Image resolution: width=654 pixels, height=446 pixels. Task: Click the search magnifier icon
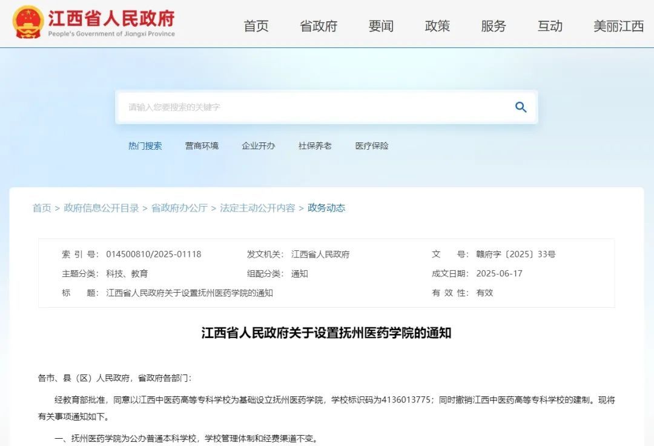coord(521,107)
